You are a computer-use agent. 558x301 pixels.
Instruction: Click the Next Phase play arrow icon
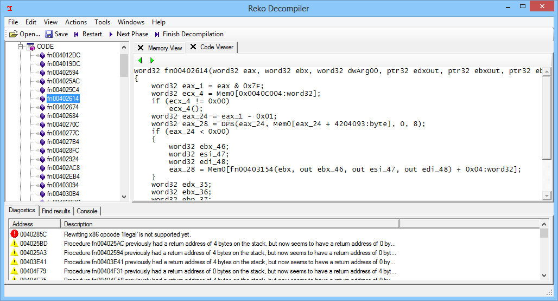pyautogui.click(x=111, y=34)
